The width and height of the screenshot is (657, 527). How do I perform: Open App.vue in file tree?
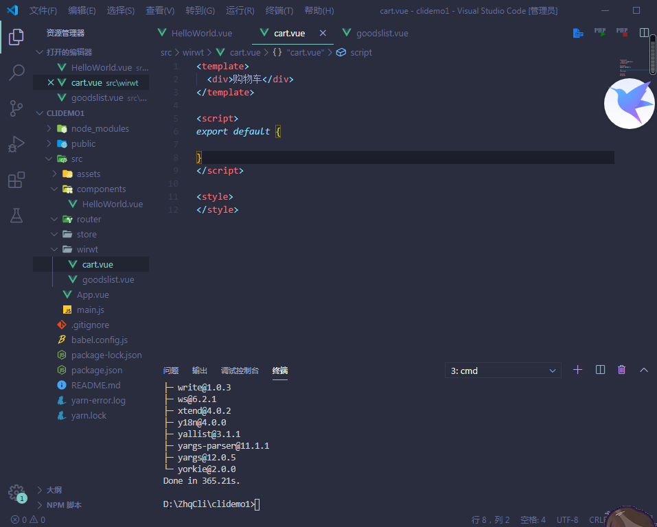93,294
